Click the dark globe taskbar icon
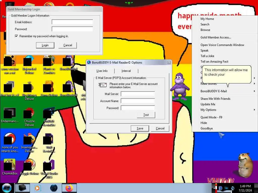The width and height of the screenshot is (258, 193). (54, 188)
